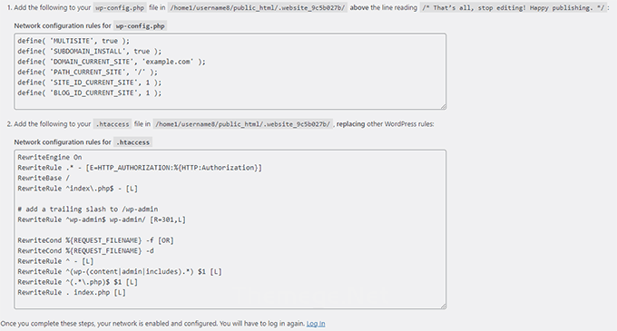Click the 'RewriteBase /' line
Screen dimensions: 617x331
[x=44, y=178]
